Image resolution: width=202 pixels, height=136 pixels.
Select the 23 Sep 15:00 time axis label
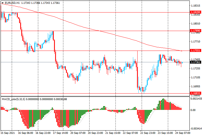tap(165, 133)
